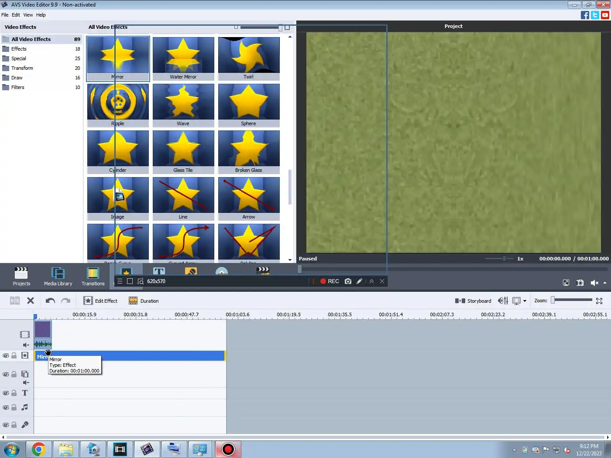This screenshot has width=611, height=458.
Task: Open the YouTube link icon
Action: pos(605,15)
